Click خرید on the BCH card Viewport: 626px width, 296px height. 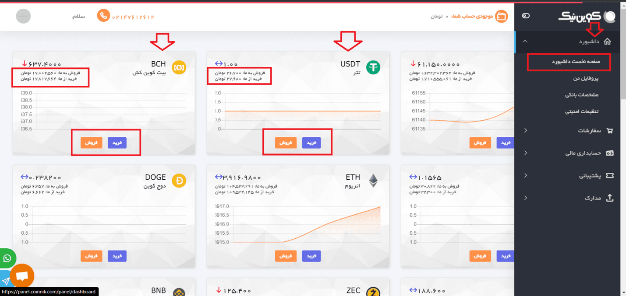pyautogui.click(x=117, y=143)
